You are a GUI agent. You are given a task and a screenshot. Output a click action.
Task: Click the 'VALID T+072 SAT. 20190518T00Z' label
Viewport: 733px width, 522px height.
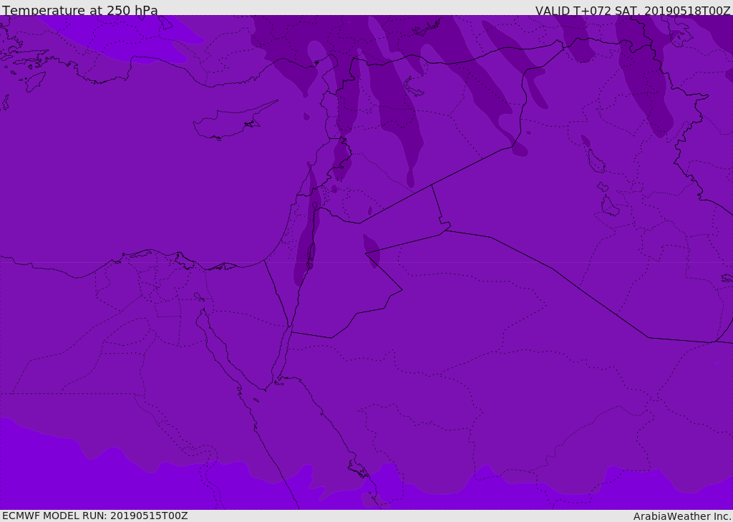point(633,11)
